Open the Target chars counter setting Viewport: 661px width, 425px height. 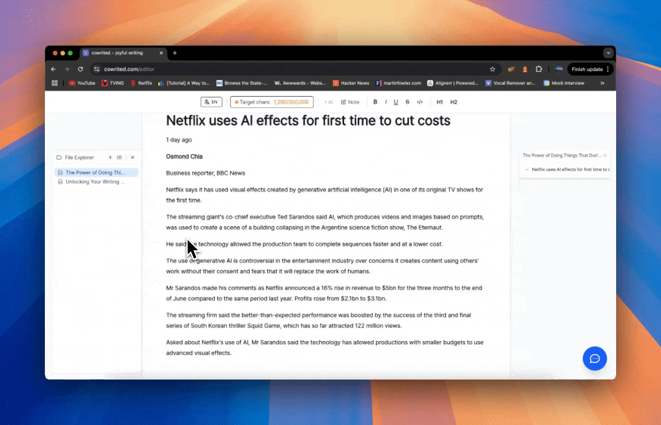(272, 102)
